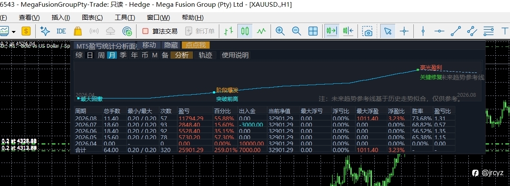Open the 帮助(H) menu
Screen dimensions: 510x186
(x=193, y=18)
